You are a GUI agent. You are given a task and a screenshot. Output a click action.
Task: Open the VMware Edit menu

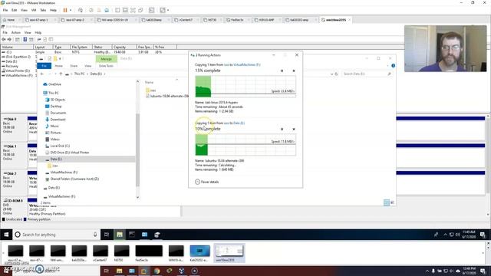(15, 10)
